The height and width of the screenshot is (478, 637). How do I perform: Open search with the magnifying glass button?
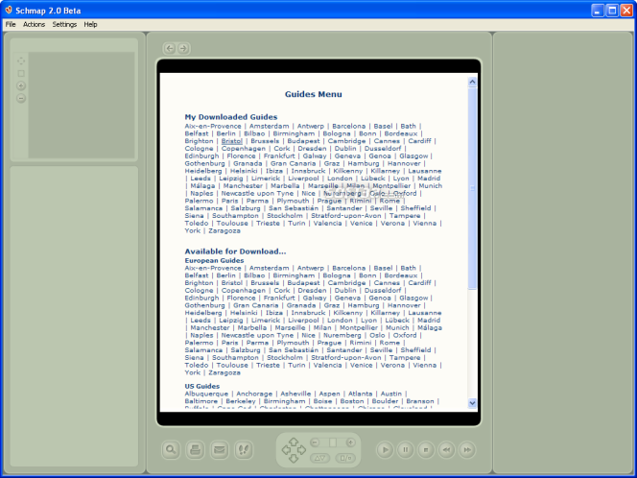(171, 450)
